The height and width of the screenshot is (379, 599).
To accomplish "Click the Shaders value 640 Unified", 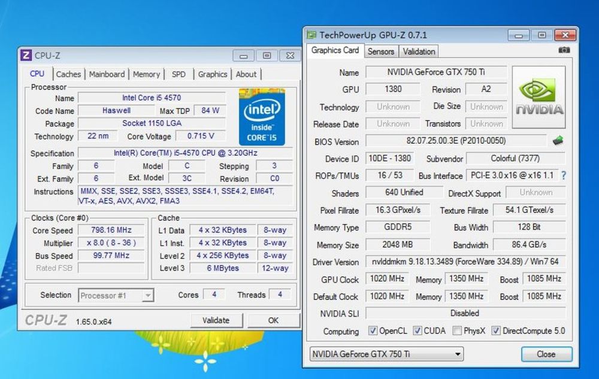I will [404, 192].
